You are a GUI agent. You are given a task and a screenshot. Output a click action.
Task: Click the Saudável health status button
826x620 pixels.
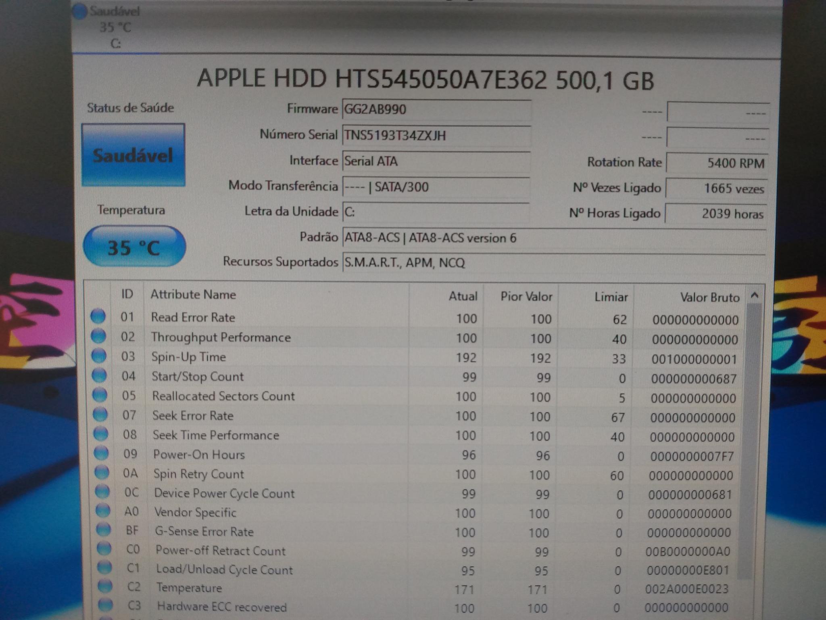click(133, 155)
